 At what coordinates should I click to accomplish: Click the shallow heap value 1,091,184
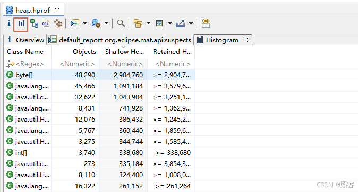(129, 86)
